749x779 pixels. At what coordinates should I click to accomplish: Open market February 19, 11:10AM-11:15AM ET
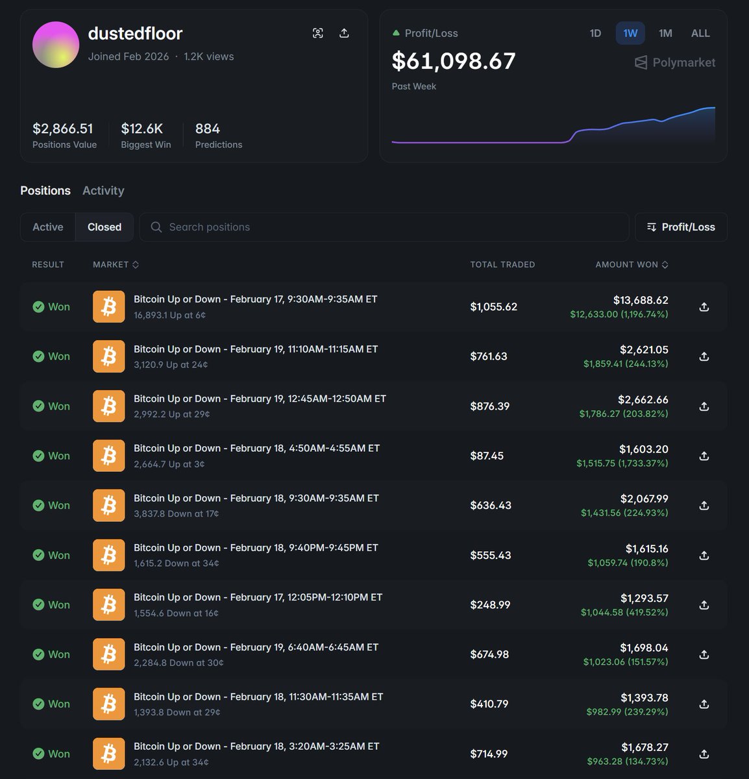[256, 349]
